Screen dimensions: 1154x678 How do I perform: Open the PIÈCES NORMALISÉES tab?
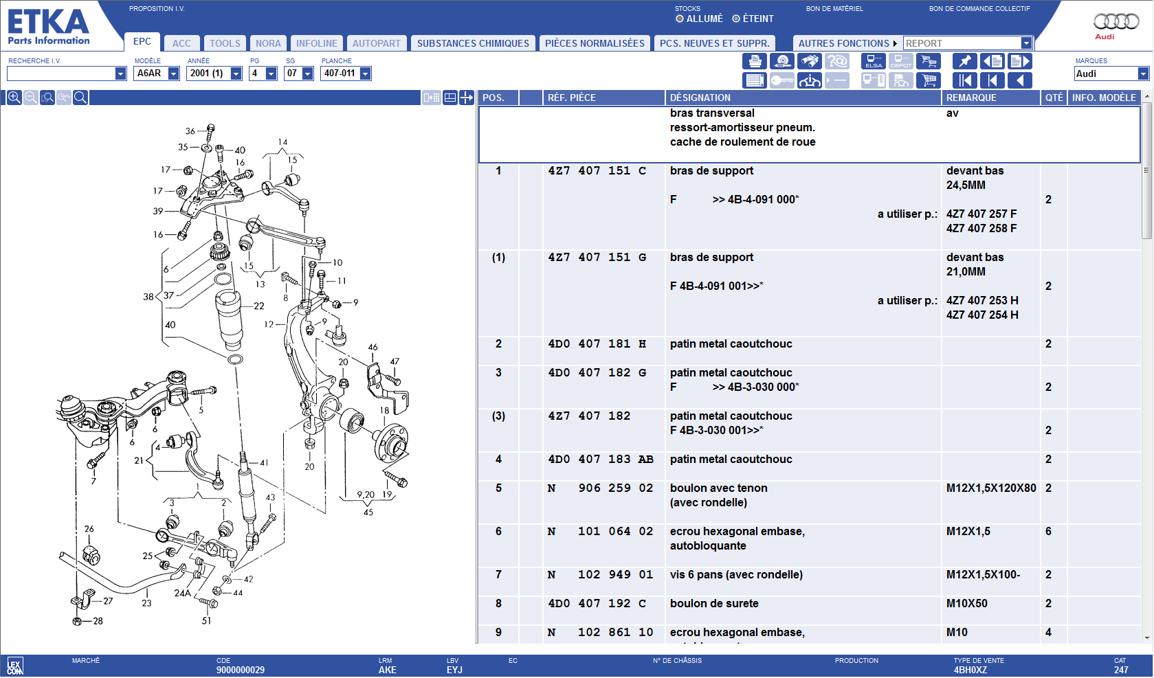(x=595, y=43)
